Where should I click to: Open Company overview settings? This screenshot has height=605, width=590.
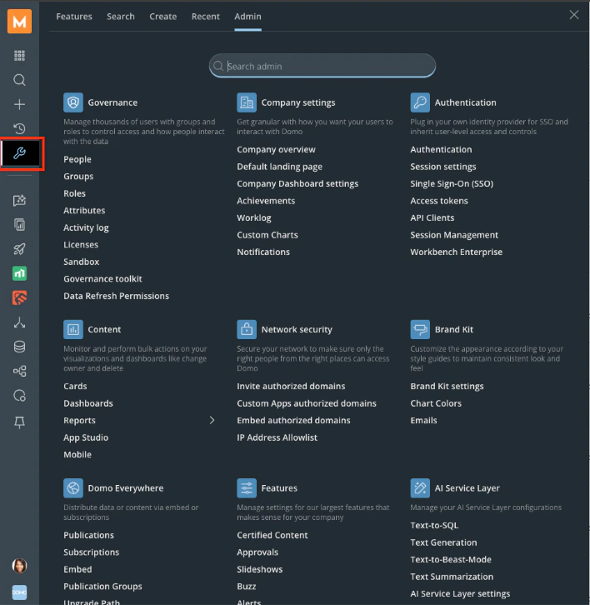[277, 149]
